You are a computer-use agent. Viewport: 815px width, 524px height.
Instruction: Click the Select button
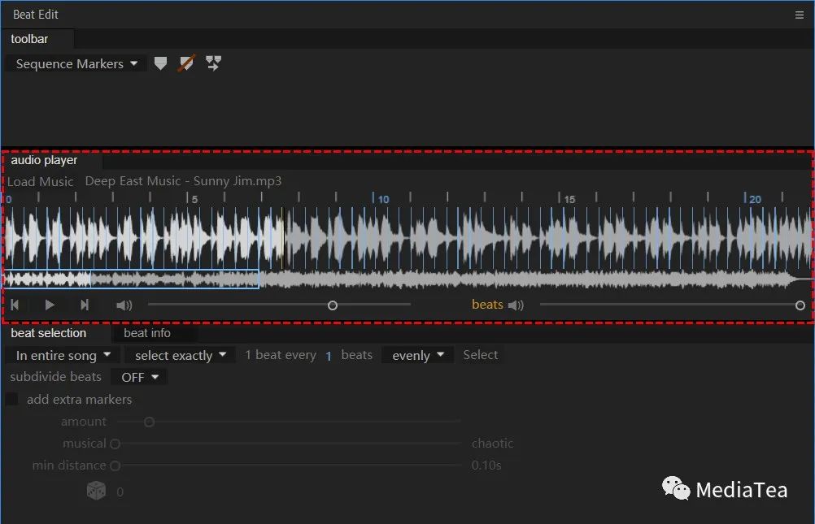tap(480, 355)
